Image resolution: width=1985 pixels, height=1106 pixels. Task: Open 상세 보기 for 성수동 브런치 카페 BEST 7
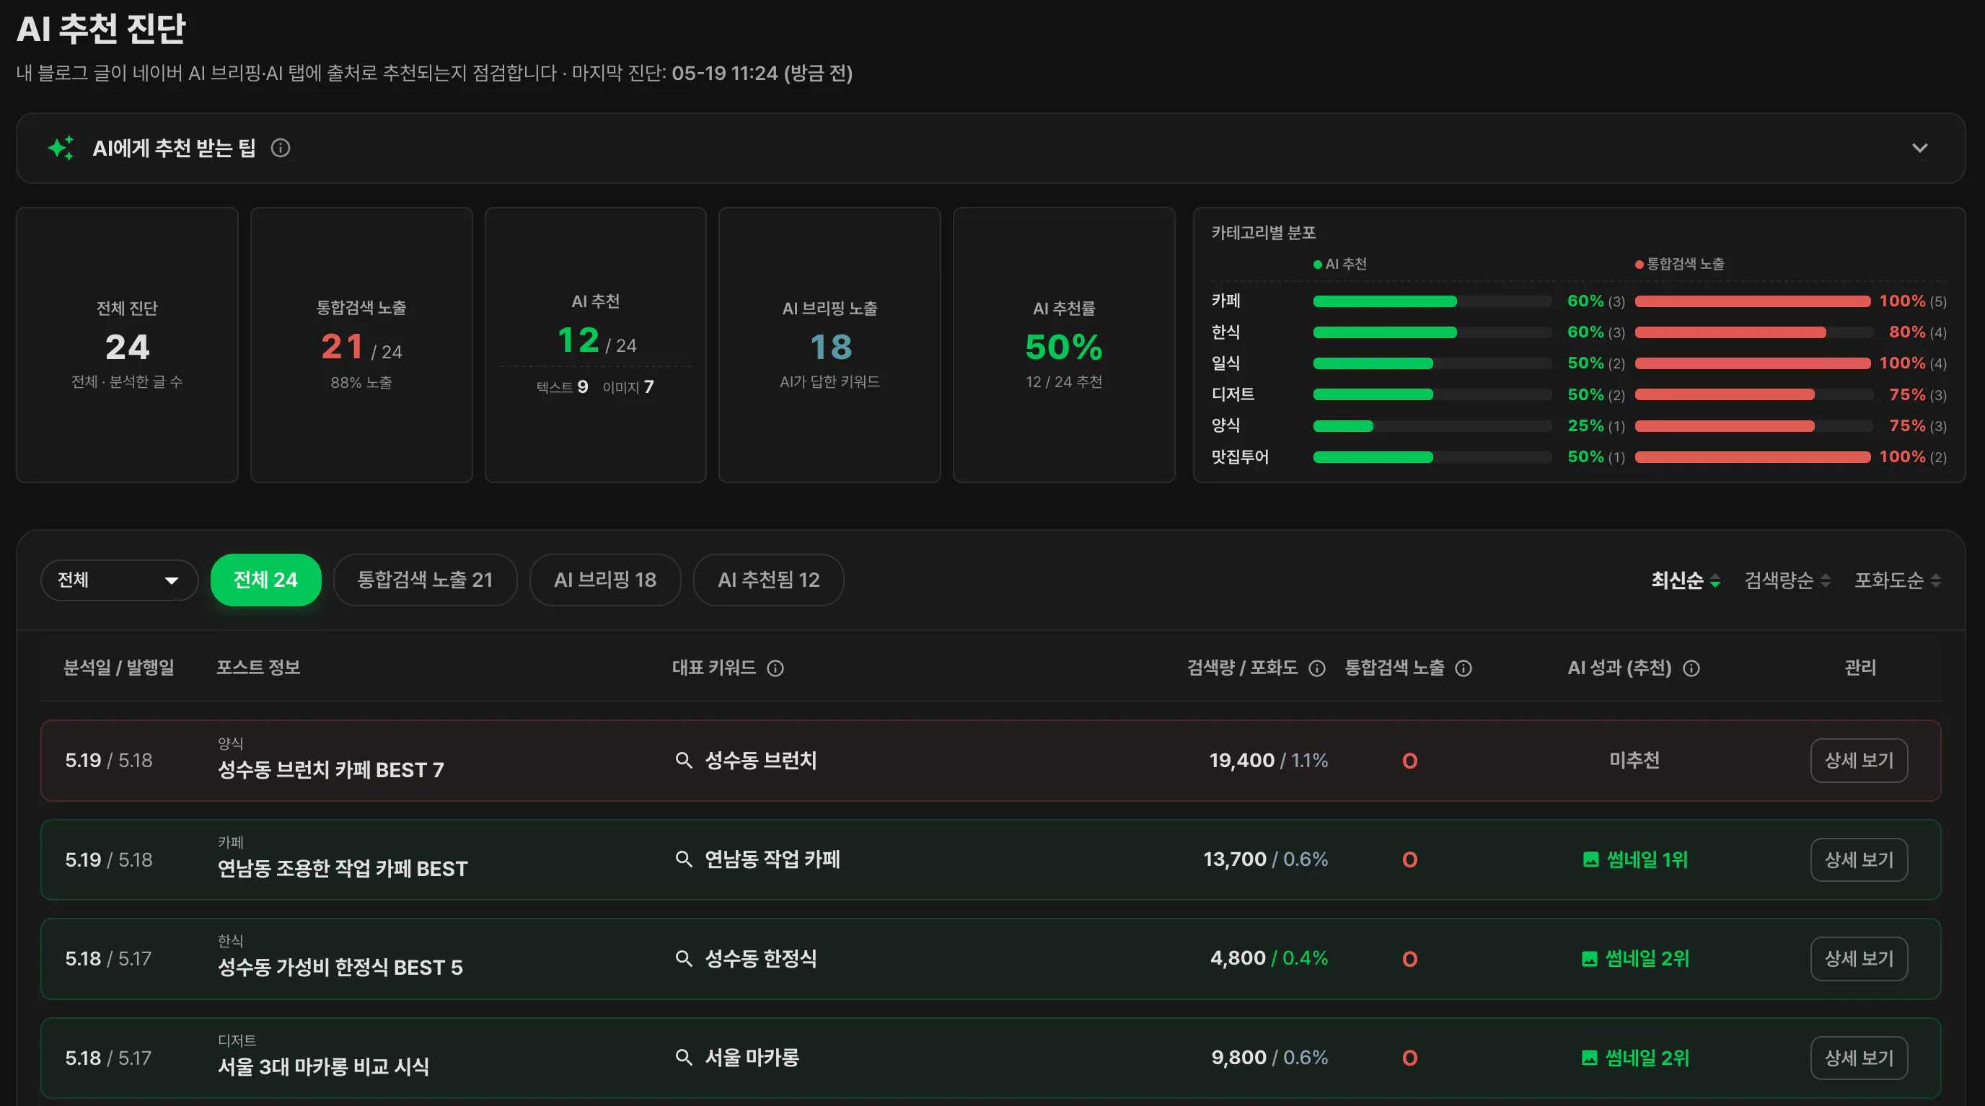pos(1859,760)
